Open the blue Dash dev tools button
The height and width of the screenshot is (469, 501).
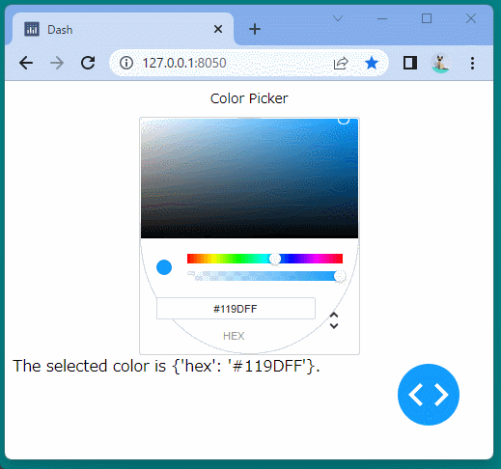coord(429,395)
